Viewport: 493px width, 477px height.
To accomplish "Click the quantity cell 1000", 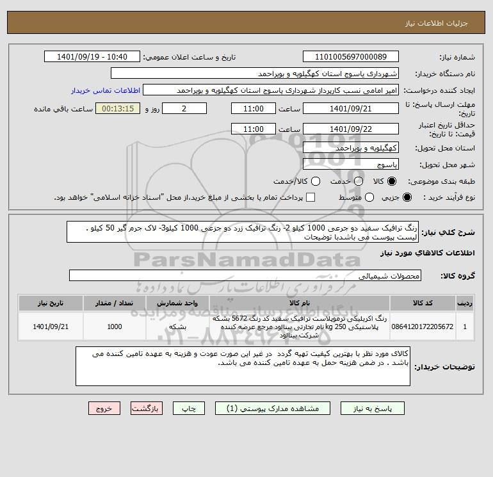I will coord(115,327).
